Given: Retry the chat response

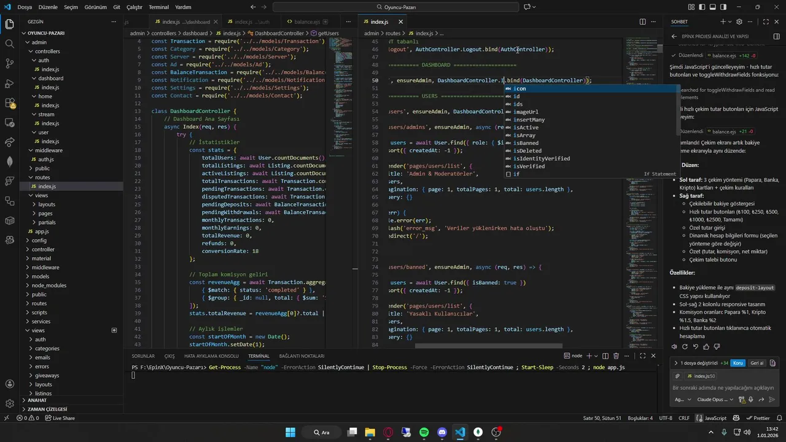Looking at the screenshot, I should pyautogui.click(x=685, y=346).
